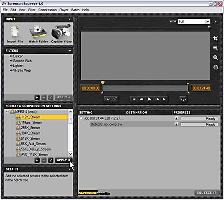Step forward one frame

click(x=157, y=99)
